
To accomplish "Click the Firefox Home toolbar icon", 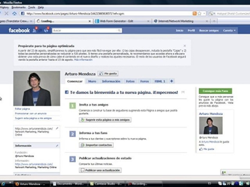I will (x=14, y=14).
